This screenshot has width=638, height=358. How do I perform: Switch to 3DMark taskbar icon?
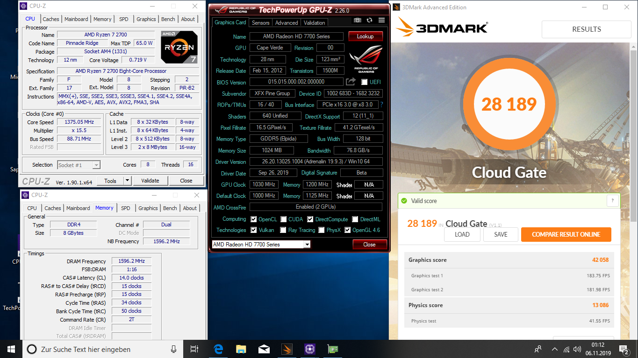click(x=287, y=349)
